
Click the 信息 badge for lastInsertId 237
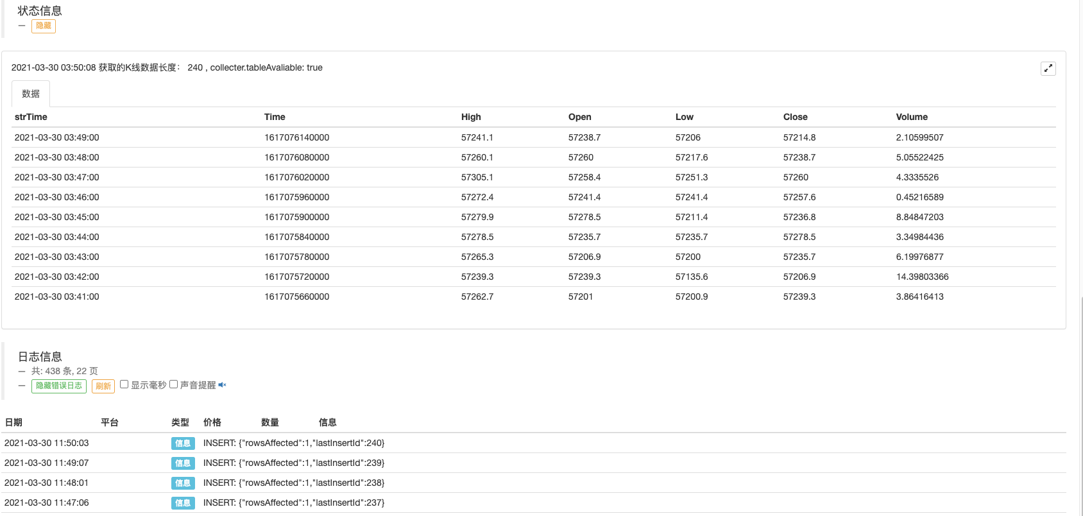coord(183,503)
